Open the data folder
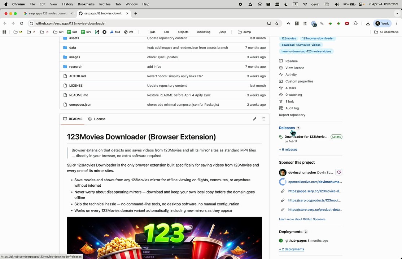The width and height of the screenshot is (402, 259). coord(73,47)
